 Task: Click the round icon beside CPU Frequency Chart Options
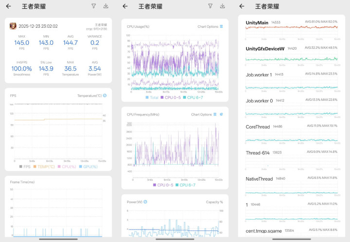click(221, 114)
